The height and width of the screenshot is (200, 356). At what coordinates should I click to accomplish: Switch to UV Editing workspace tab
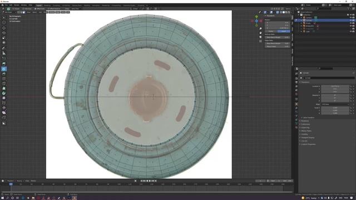66,5
